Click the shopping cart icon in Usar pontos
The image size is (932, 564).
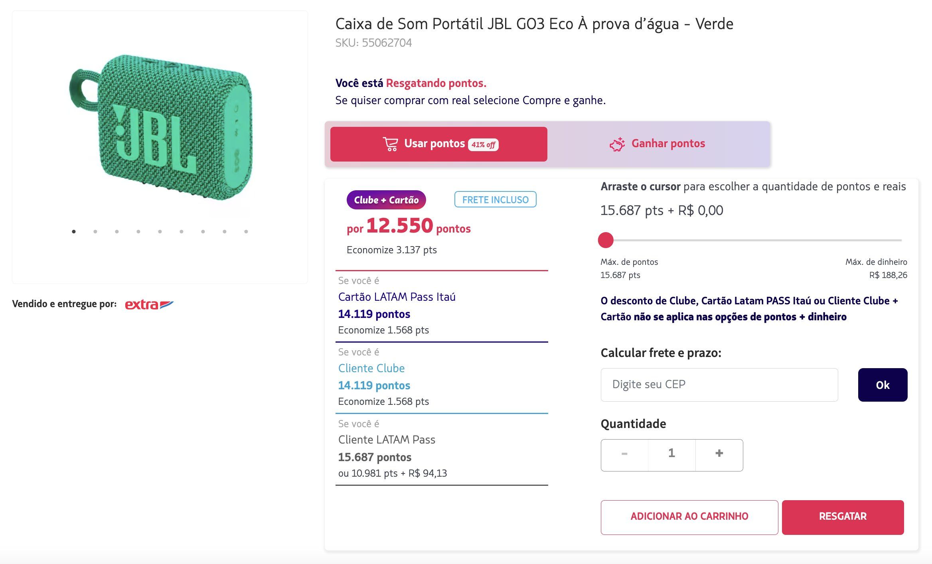pyautogui.click(x=390, y=144)
